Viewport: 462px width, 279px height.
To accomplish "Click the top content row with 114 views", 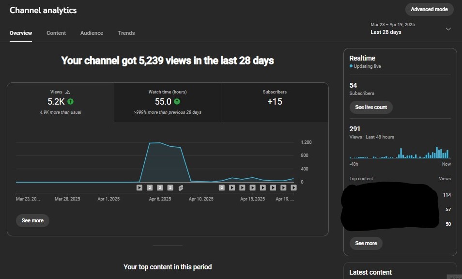I will 400,195.
